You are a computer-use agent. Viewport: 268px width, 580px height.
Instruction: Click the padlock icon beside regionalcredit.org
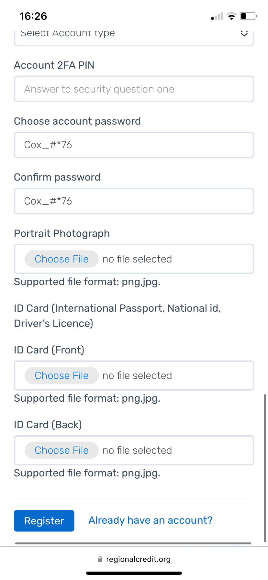tap(100, 559)
